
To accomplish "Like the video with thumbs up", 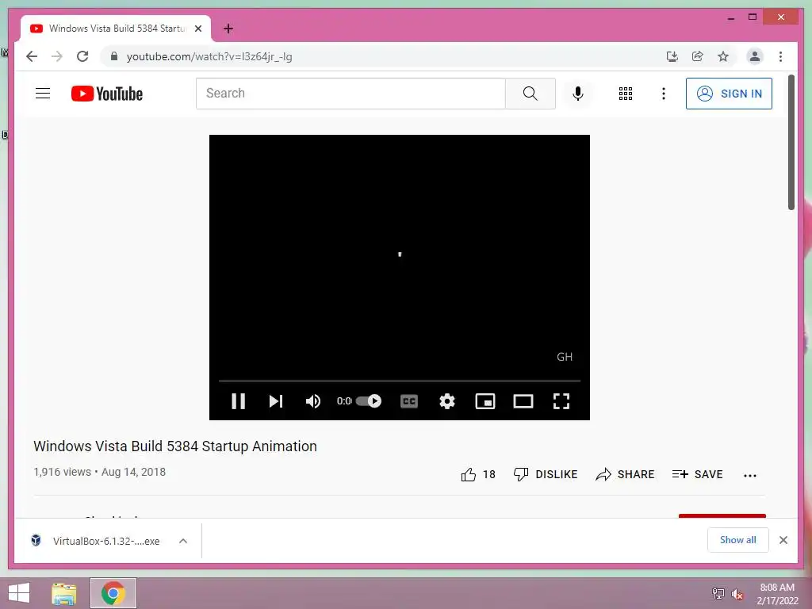I will [468, 474].
